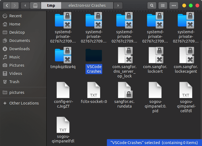
Task: Click the disk root location icon in path bar
Action: point(35,5)
